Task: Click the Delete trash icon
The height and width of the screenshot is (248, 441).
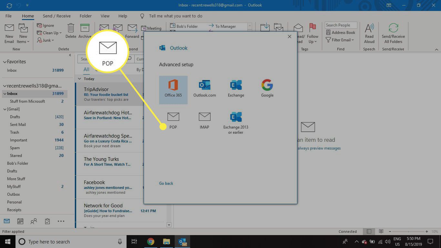Action: pos(71,31)
